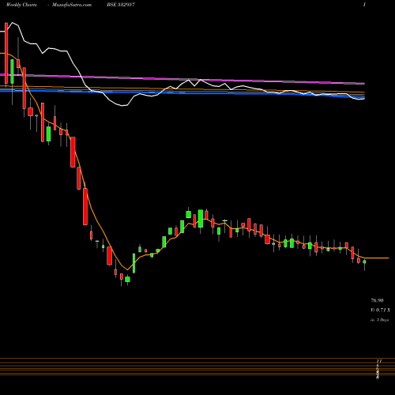Click the "11" label on the bottom scale

pyautogui.click(x=379, y=361)
